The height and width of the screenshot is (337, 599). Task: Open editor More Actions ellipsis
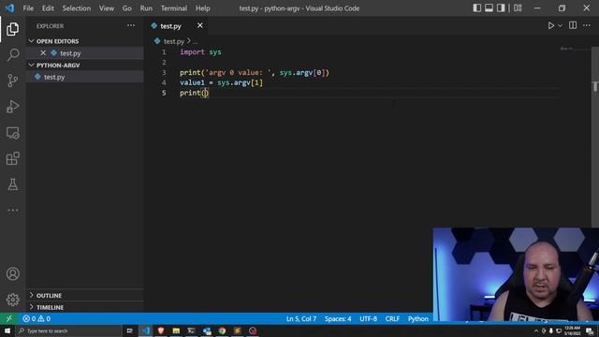(x=587, y=25)
